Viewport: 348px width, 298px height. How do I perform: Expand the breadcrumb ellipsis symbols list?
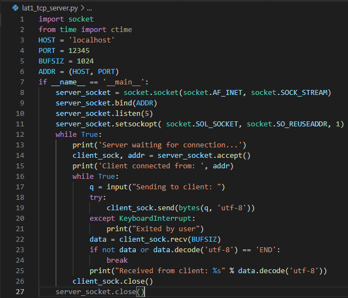[x=89, y=9]
